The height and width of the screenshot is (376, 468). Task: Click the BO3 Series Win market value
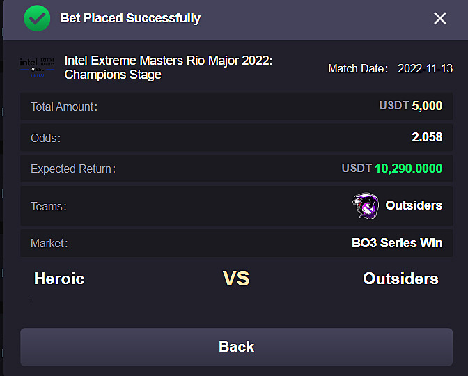(x=397, y=243)
